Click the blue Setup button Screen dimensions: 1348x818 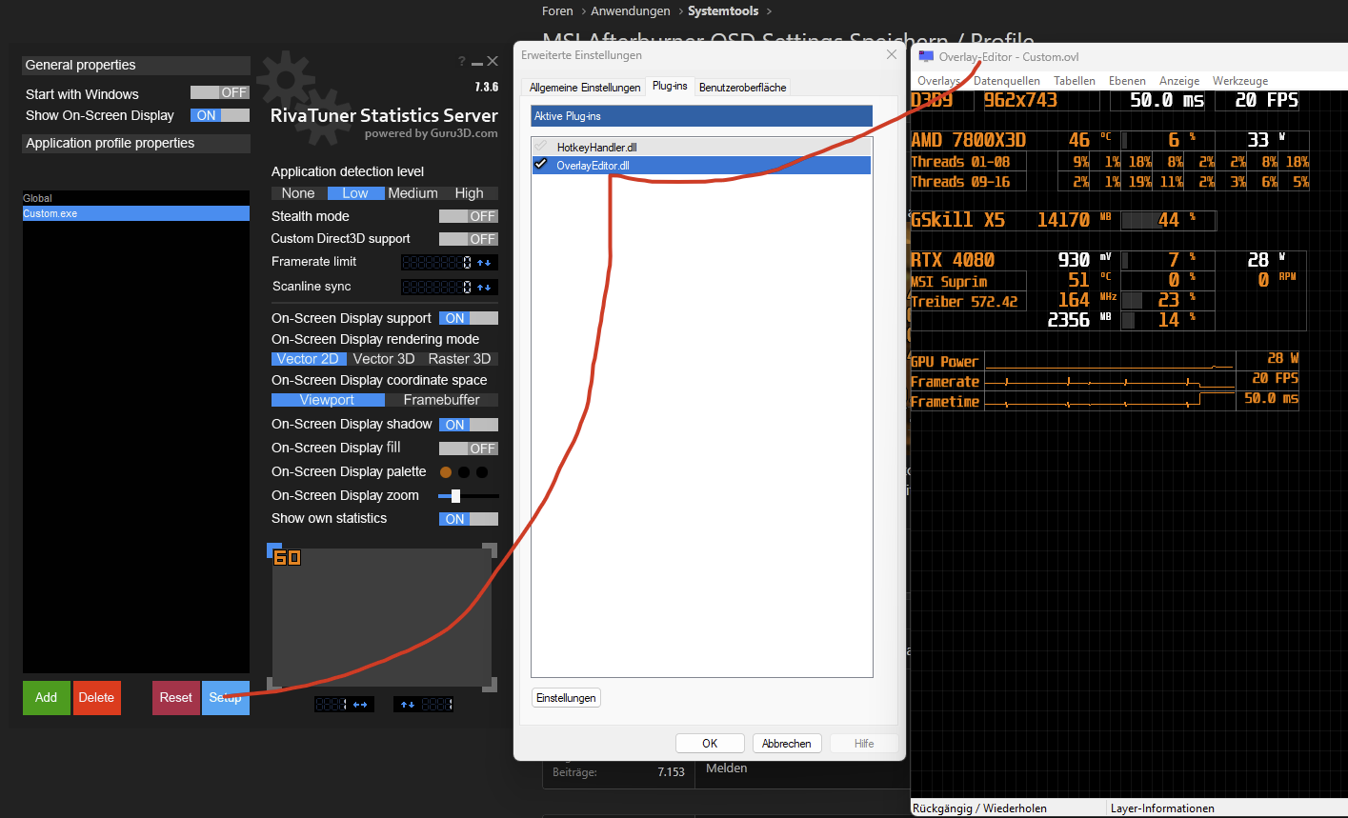pos(226,697)
